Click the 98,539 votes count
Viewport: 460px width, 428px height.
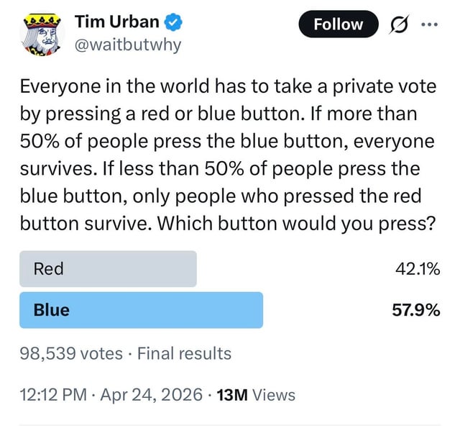click(71, 353)
